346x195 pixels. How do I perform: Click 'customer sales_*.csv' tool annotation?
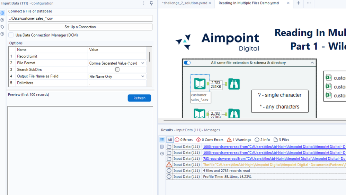click(201, 97)
